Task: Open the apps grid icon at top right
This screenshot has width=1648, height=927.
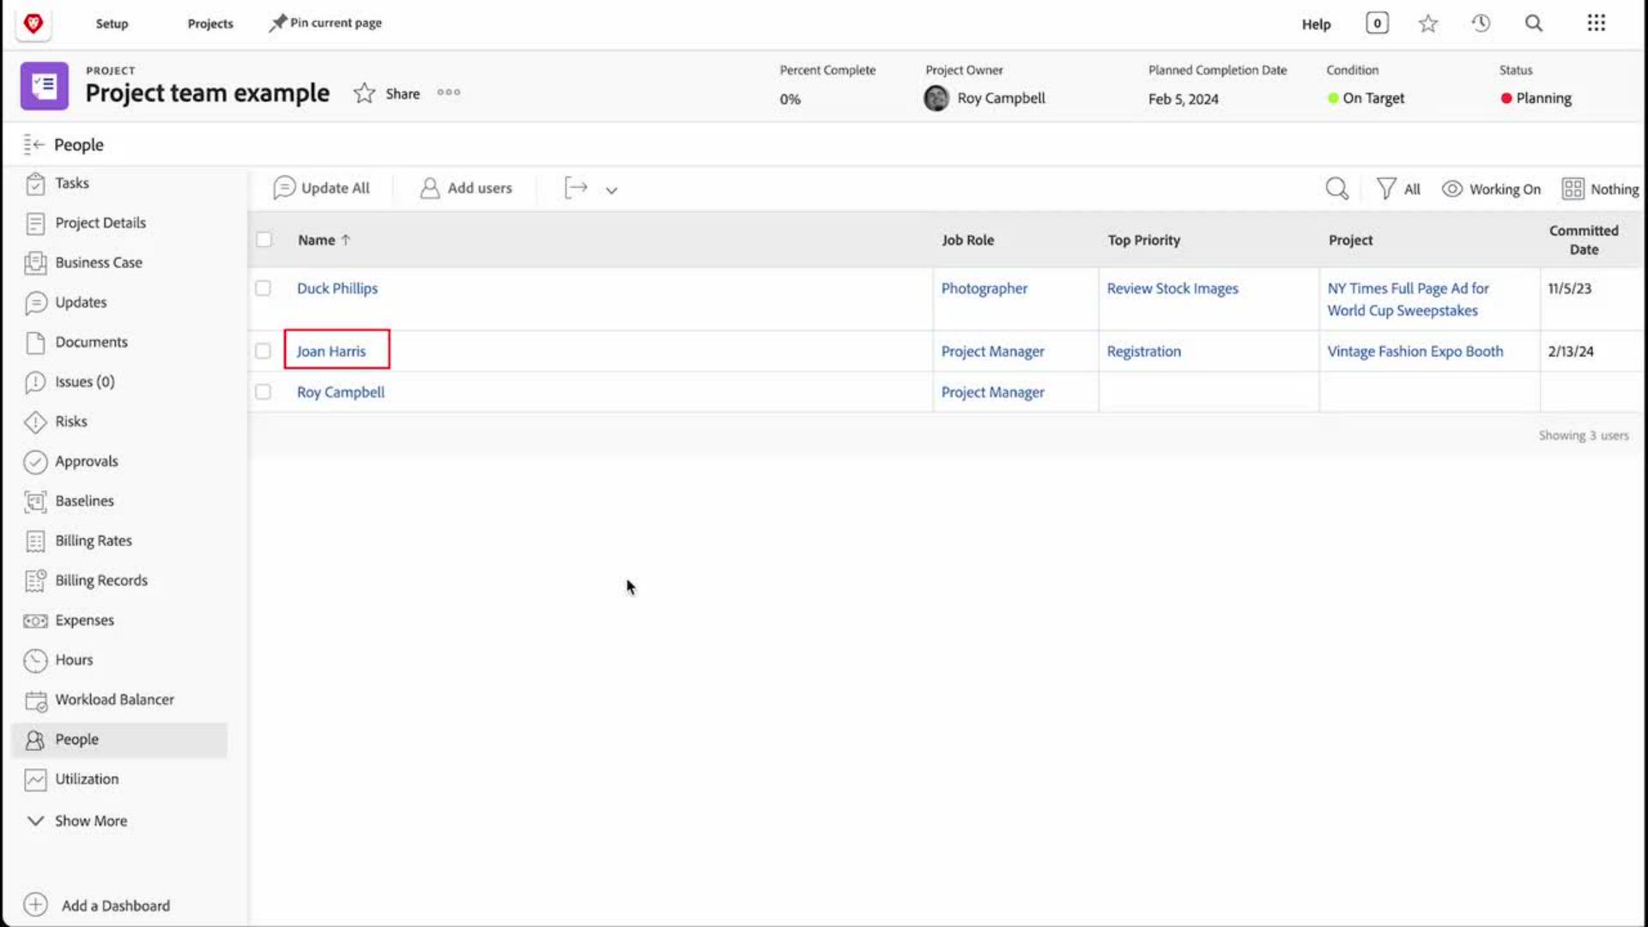Action: tap(1596, 23)
